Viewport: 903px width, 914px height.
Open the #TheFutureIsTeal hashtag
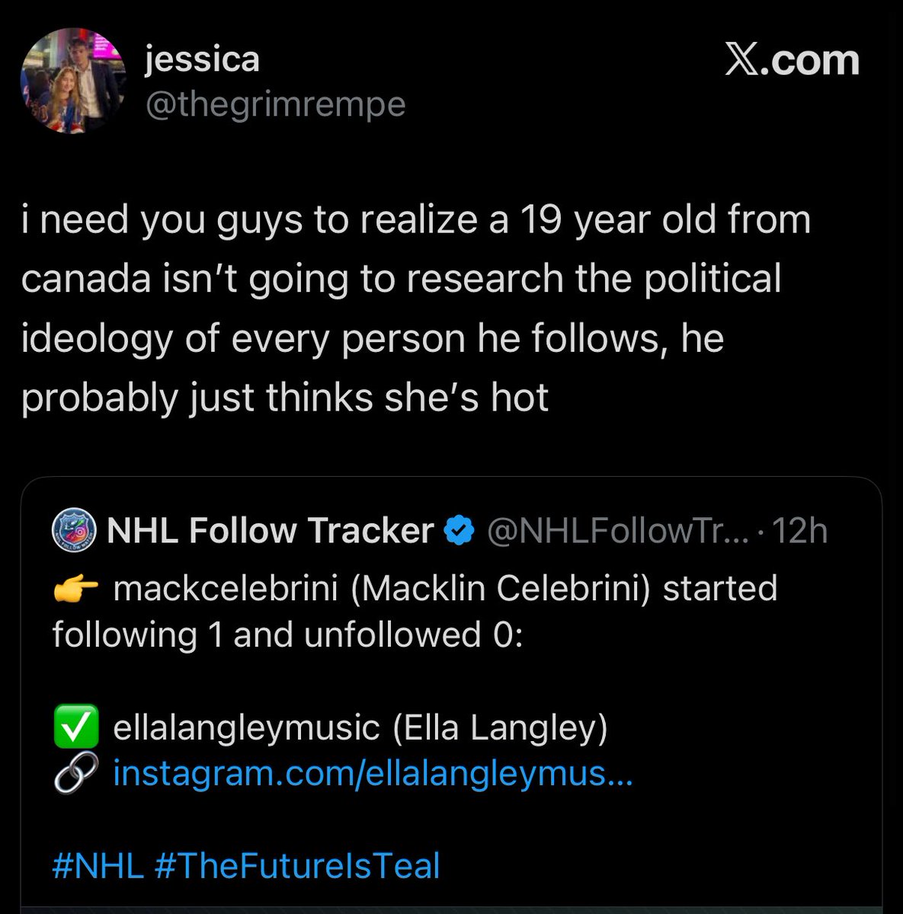pyautogui.click(x=297, y=866)
